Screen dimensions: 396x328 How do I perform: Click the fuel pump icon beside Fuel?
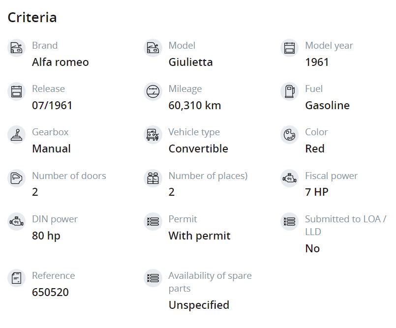289,91
